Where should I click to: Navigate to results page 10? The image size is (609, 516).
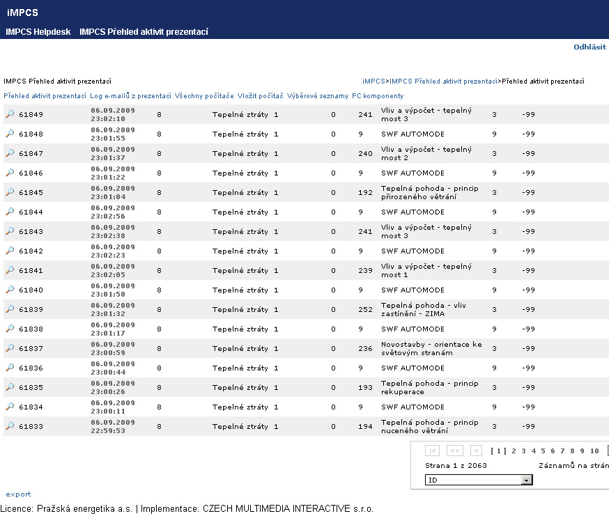tap(594, 451)
